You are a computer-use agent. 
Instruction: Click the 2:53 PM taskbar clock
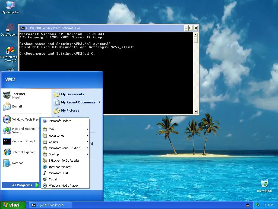pos(268,205)
